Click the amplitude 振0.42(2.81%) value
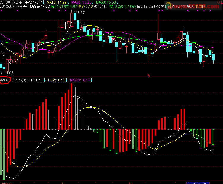The height and width of the screenshot is (184, 223). click(x=148, y=7)
